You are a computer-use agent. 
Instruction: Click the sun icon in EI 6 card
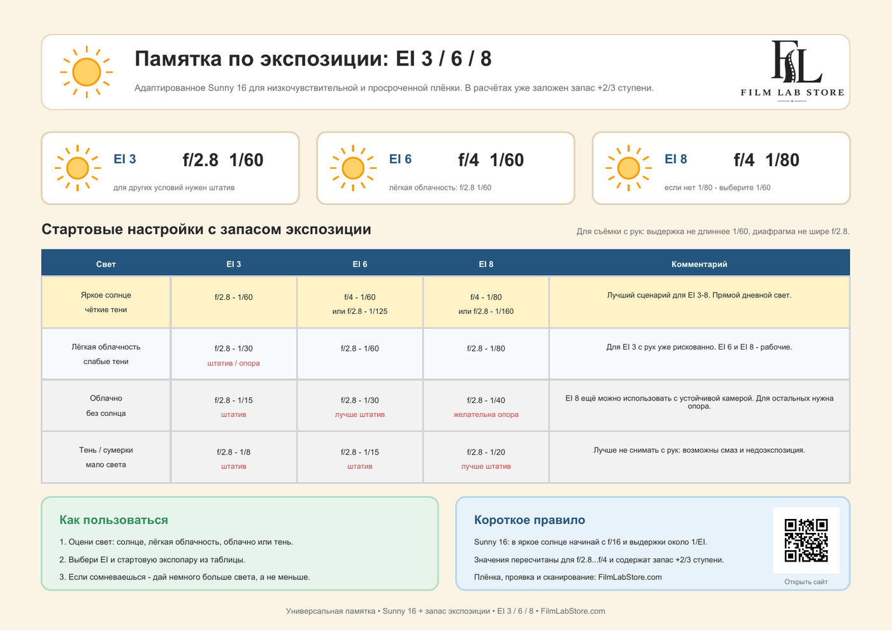click(353, 168)
